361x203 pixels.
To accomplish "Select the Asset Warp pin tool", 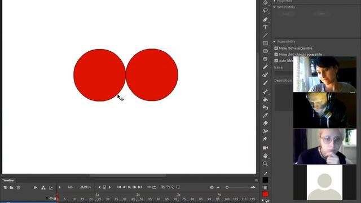I will pos(265,139).
